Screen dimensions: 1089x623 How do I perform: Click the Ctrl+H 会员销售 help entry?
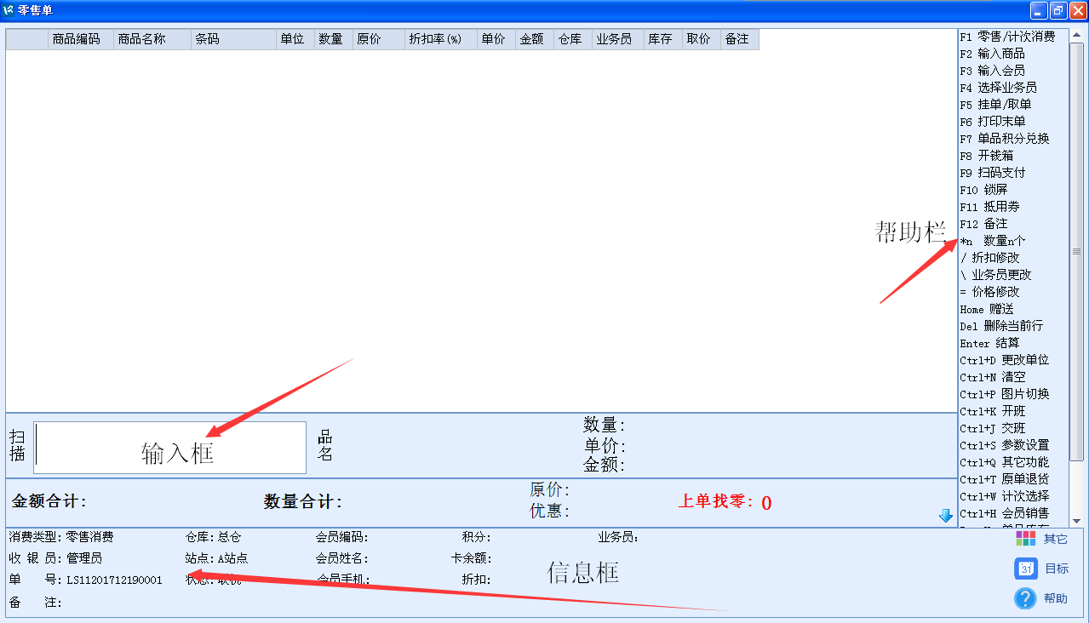click(1004, 513)
